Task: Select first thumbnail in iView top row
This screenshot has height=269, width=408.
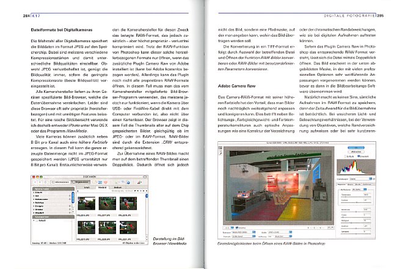Action: tap(86, 204)
